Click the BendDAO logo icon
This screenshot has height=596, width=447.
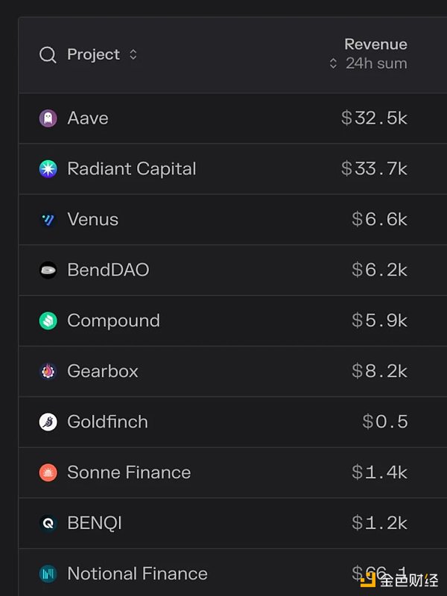[48, 270]
